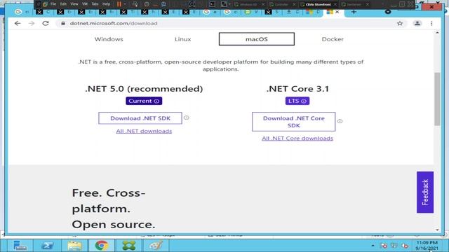
Task: Open the Chrome profile avatar
Action: [417, 23]
